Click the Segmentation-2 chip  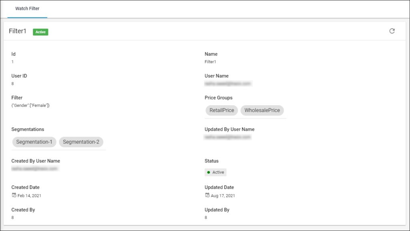(81, 142)
